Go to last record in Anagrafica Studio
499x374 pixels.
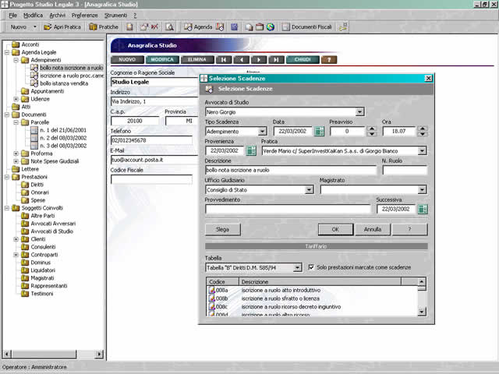click(x=276, y=59)
